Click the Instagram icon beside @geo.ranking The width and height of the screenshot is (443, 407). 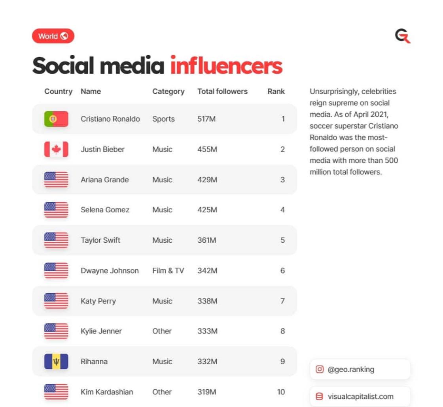point(320,369)
